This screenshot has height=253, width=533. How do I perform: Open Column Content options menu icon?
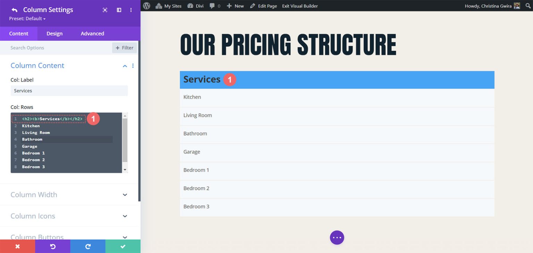[133, 66]
